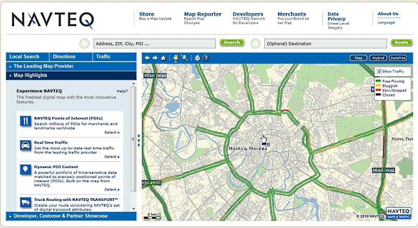
Task: Open the About Us link
Action: tap(388, 14)
